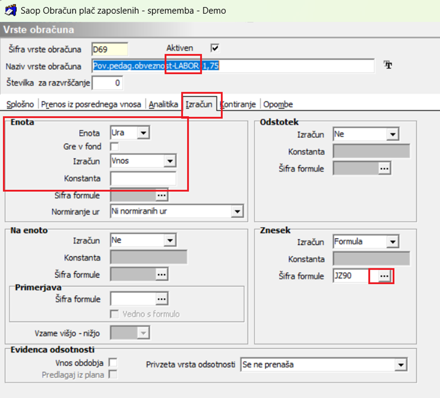Click the Enota Konstanta input field

click(143, 178)
